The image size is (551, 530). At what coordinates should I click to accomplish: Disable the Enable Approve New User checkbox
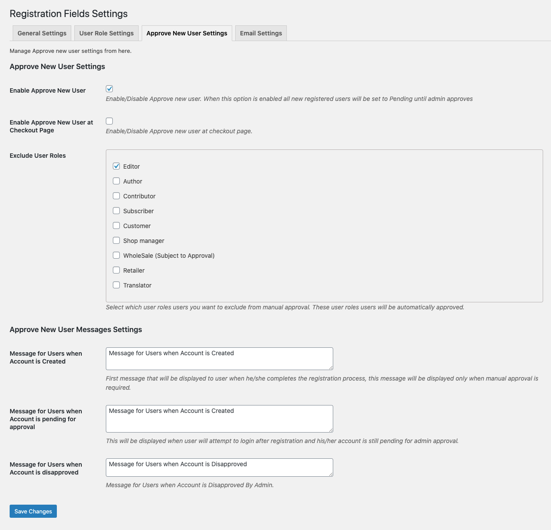[109, 88]
